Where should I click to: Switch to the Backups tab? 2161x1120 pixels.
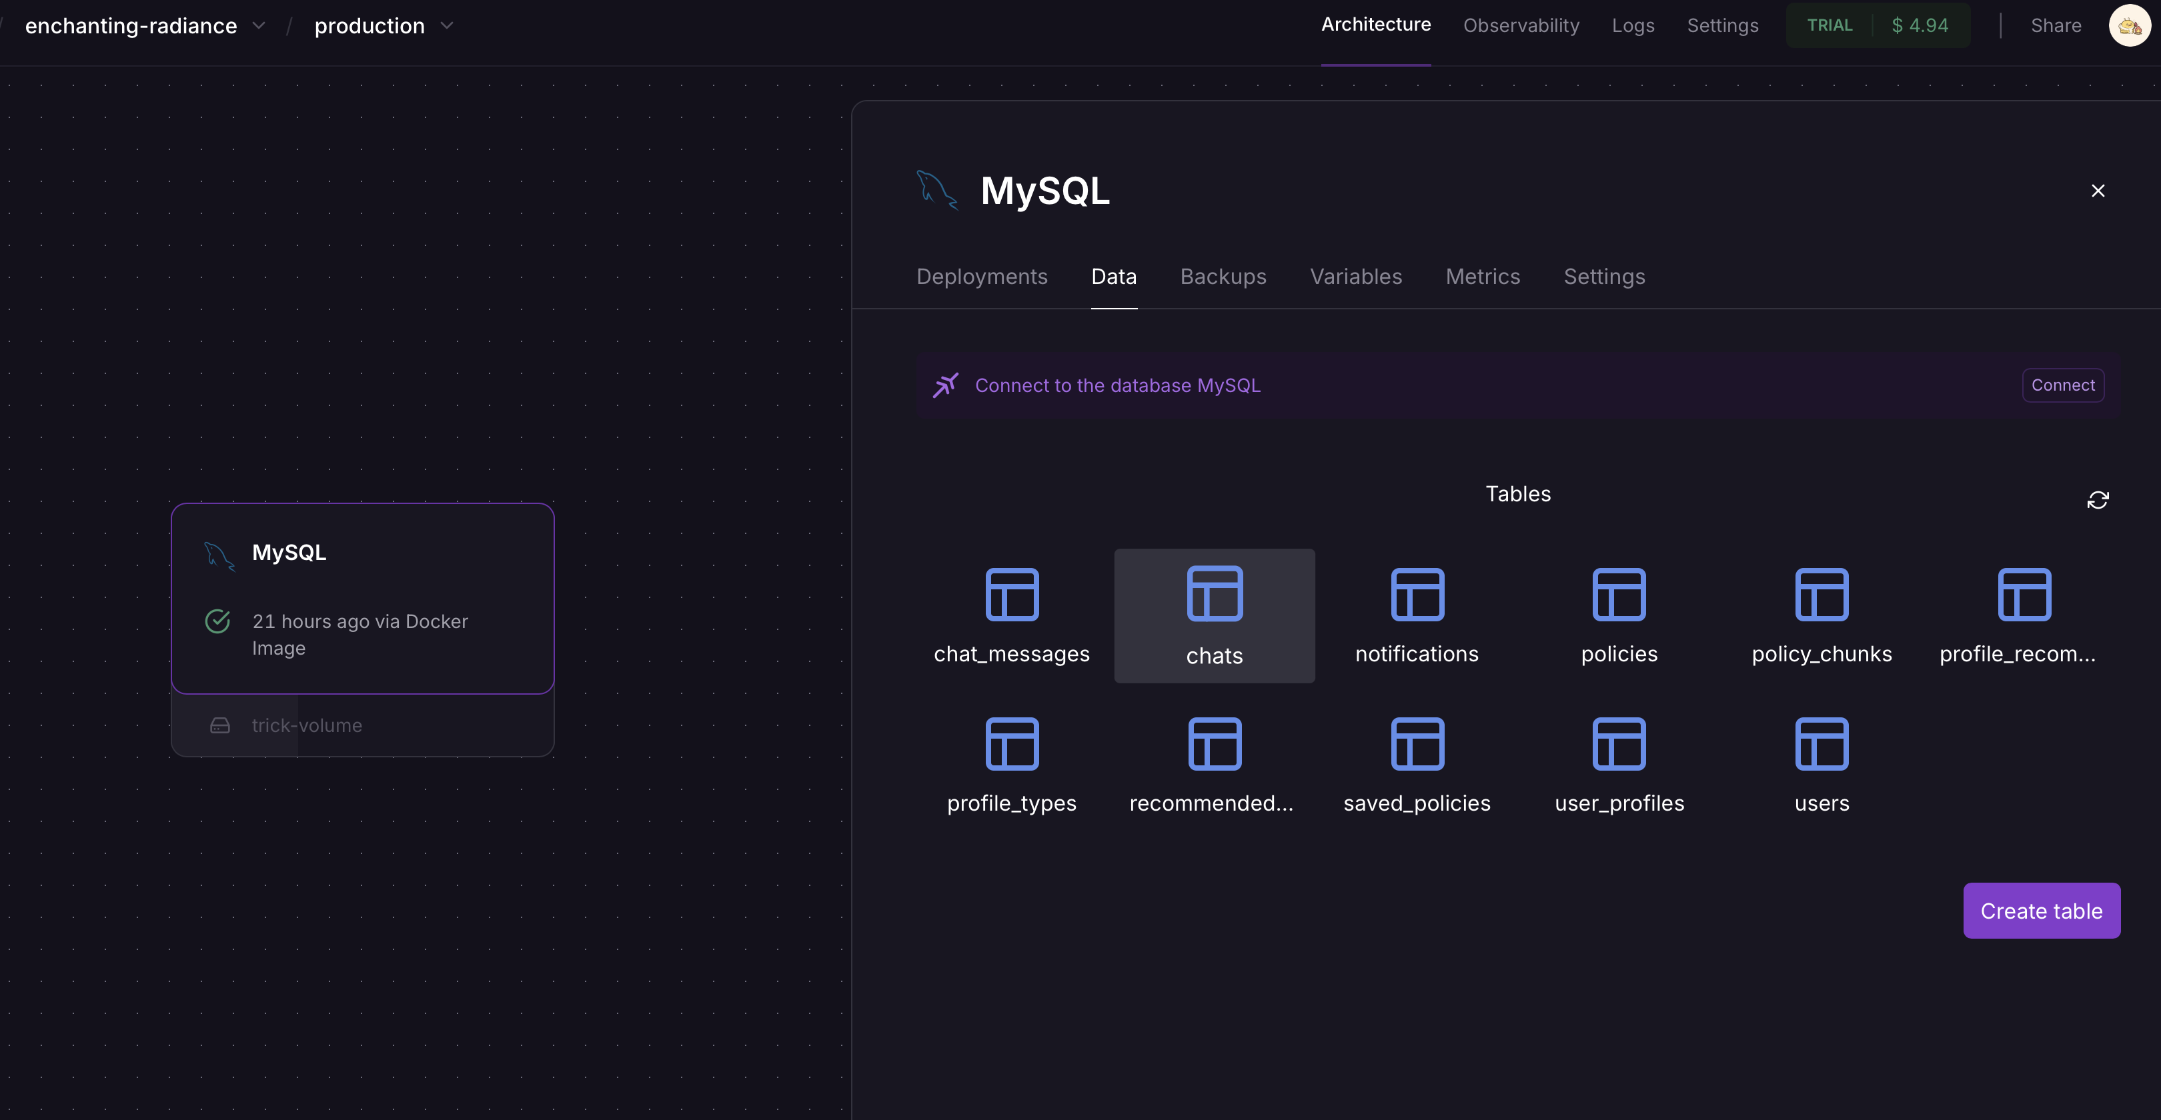(x=1223, y=277)
